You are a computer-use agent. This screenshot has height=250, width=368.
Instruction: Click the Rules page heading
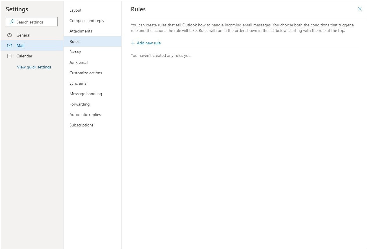pyautogui.click(x=138, y=9)
